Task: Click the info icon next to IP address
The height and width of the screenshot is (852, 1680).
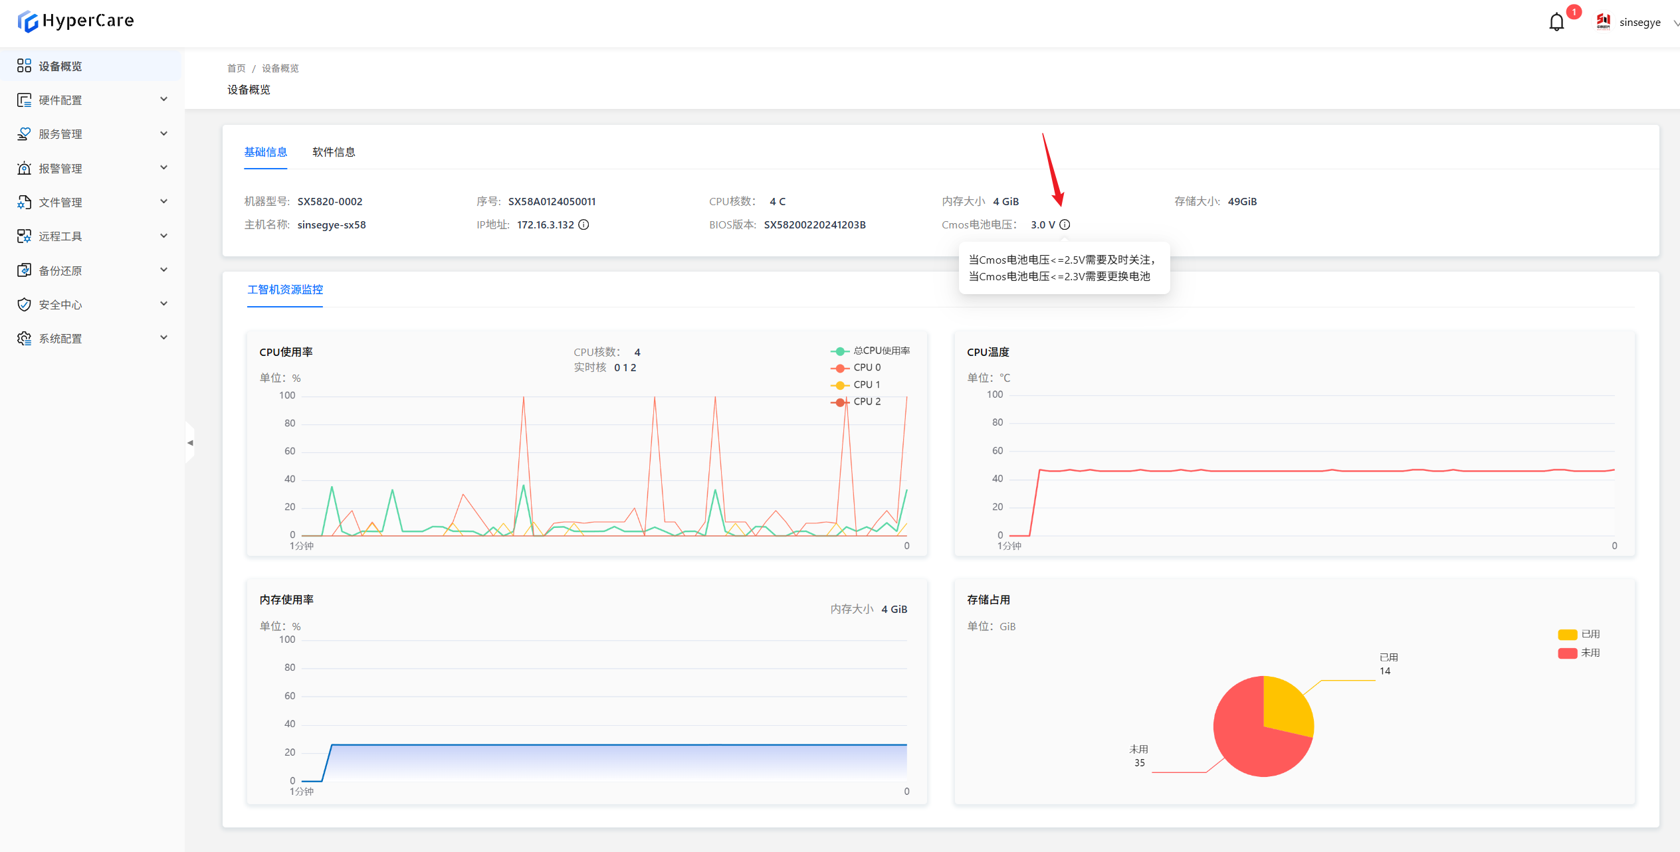Action: 583,224
